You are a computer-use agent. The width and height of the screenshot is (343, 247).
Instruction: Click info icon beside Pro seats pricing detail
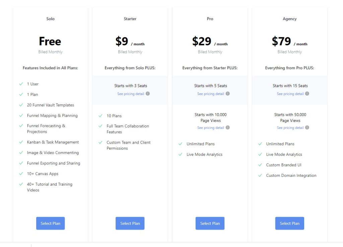coord(228,94)
